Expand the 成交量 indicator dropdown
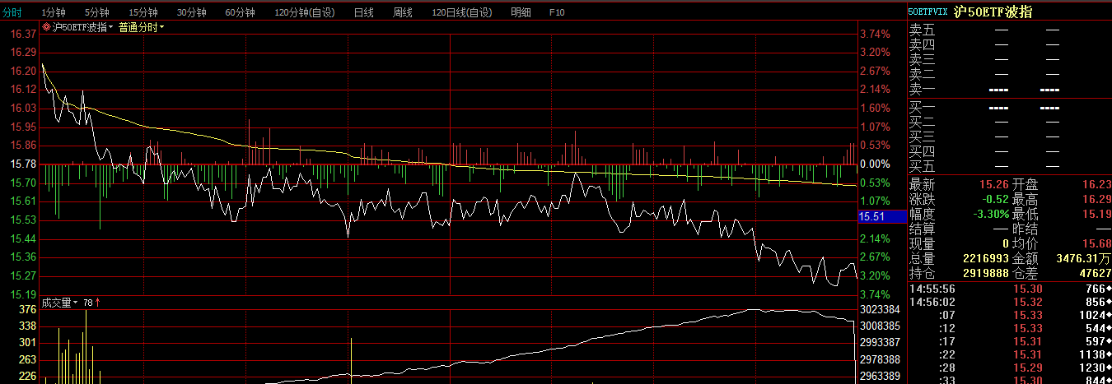 [59, 303]
